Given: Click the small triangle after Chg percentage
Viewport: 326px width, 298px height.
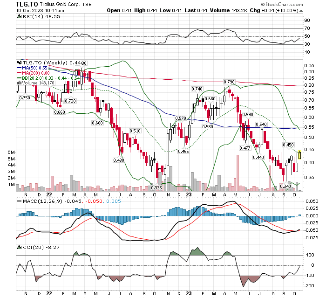Looking at the screenshot, I should coord(301,11).
